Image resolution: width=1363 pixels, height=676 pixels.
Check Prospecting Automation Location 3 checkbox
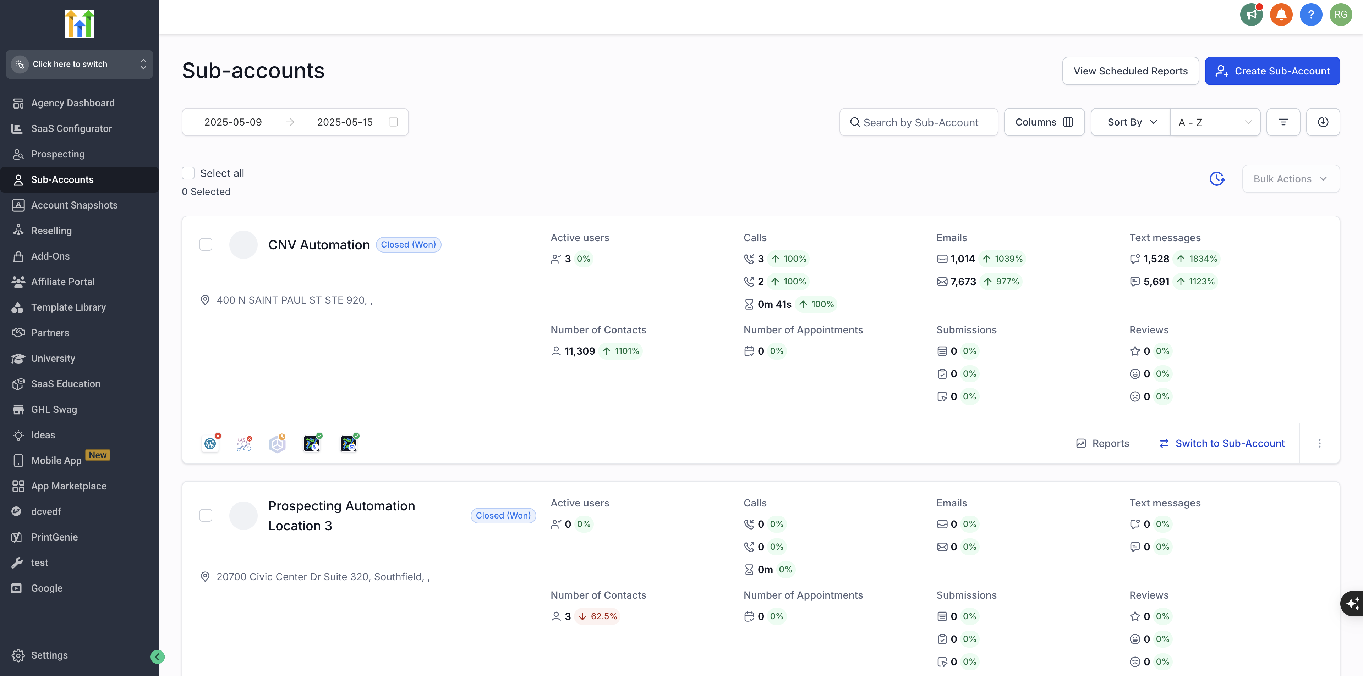point(206,515)
